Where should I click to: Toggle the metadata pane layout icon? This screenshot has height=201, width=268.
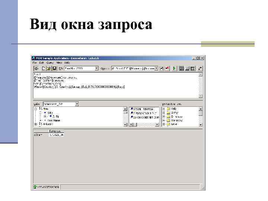[187, 68]
